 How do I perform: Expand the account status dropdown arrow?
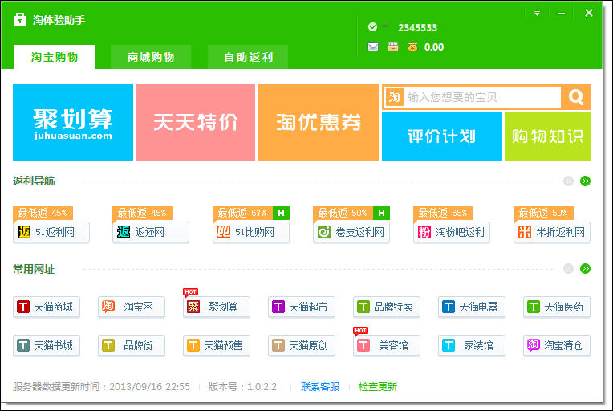pyautogui.click(x=384, y=26)
